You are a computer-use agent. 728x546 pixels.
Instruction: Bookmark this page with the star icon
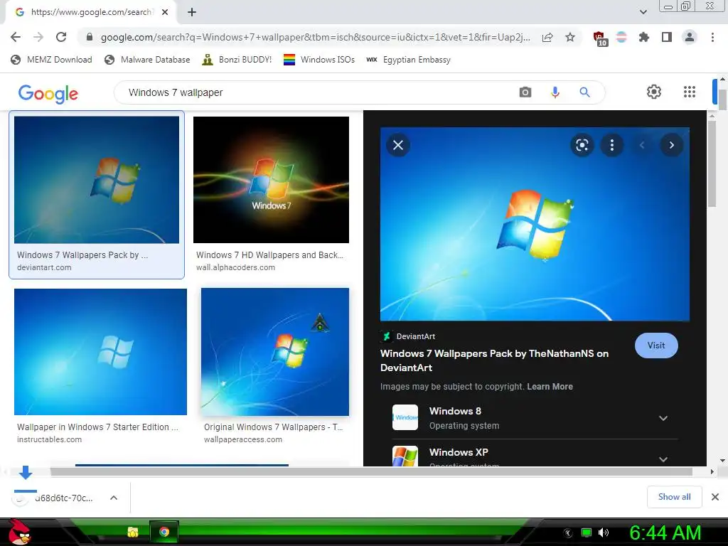[570, 37]
